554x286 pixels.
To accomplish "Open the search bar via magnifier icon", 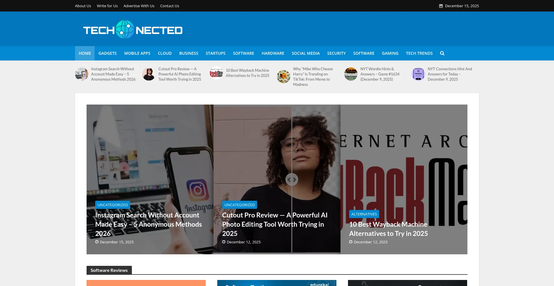I will [x=442, y=53].
